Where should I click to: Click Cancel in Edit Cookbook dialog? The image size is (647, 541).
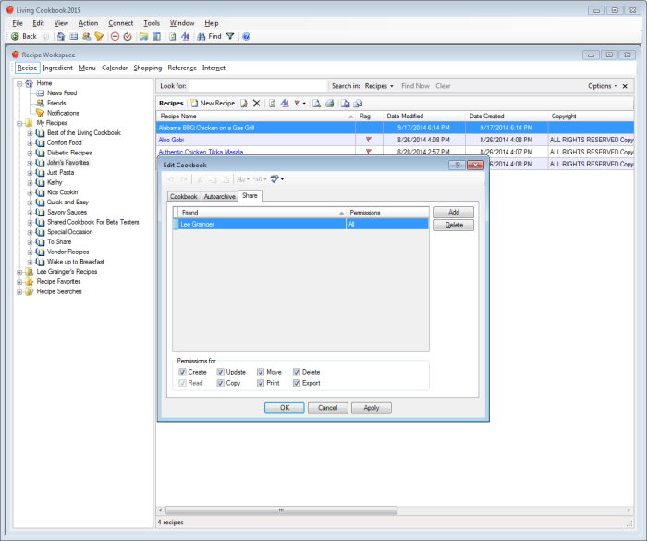tap(327, 408)
